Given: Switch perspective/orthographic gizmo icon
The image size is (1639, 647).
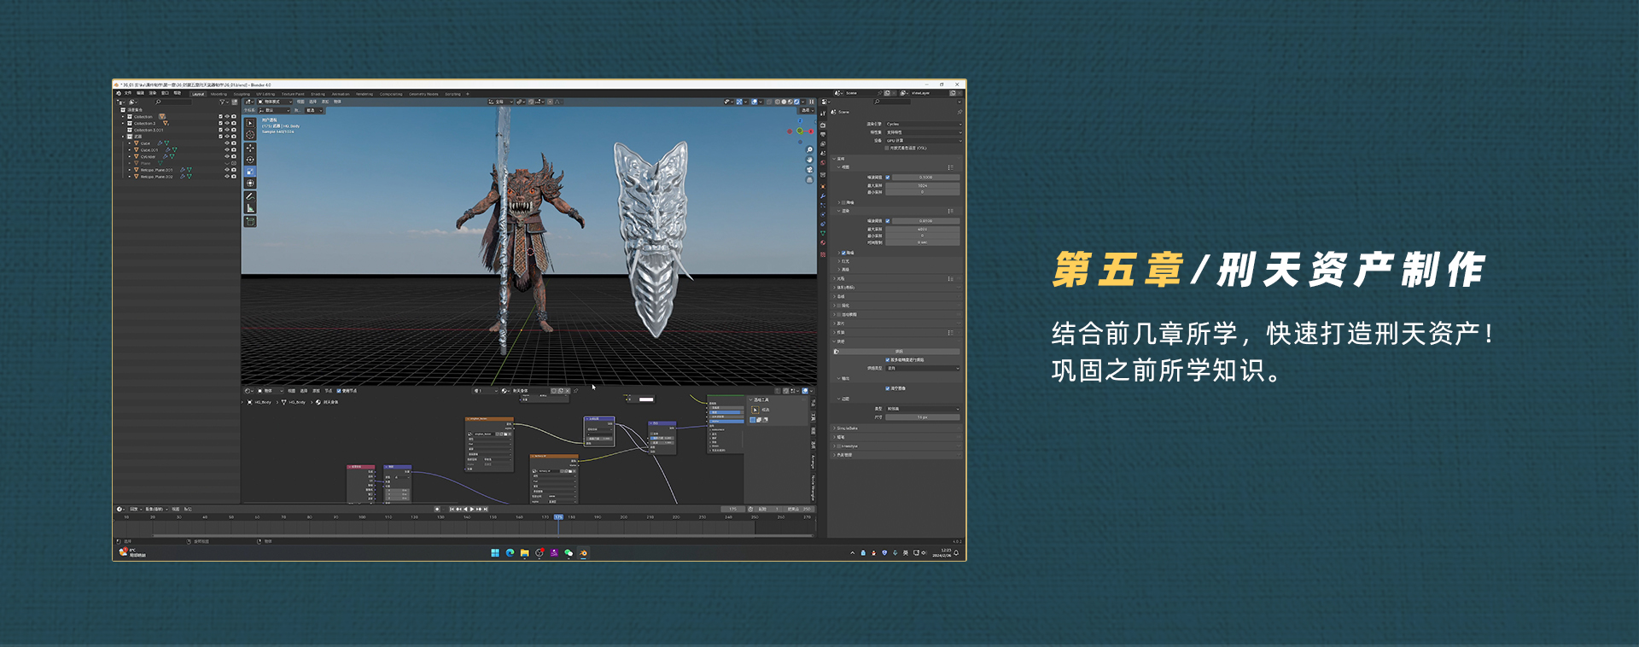Looking at the screenshot, I should tap(809, 180).
